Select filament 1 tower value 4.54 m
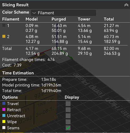This screenshot has height=133, width=130. [84, 26]
